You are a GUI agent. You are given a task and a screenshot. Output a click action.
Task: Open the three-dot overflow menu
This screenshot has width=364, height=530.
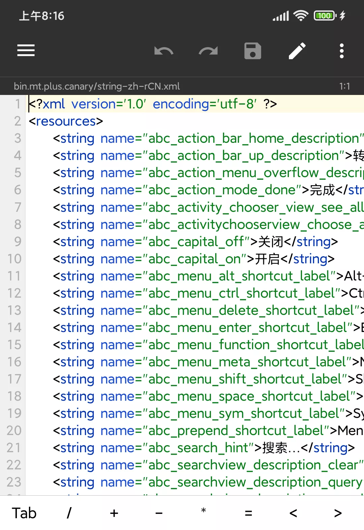pyautogui.click(x=341, y=51)
